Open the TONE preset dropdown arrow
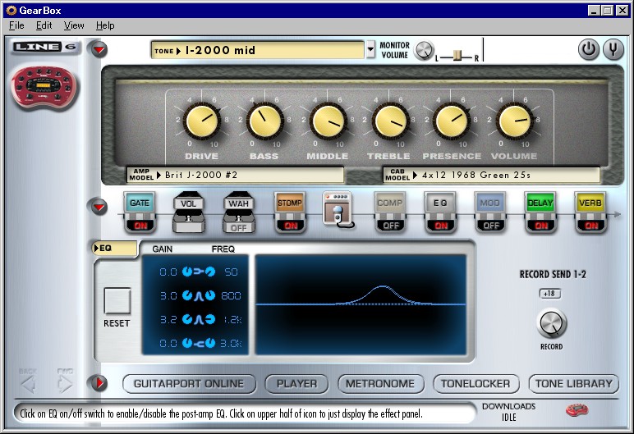This screenshot has height=434, width=634. [x=370, y=50]
